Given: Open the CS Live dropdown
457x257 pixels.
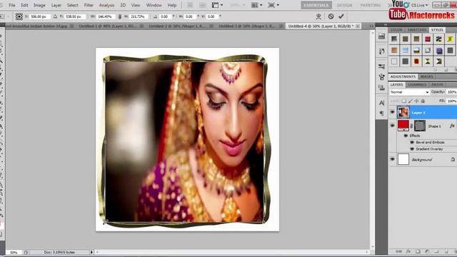Looking at the screenshot, I should [x=419, y=5].
